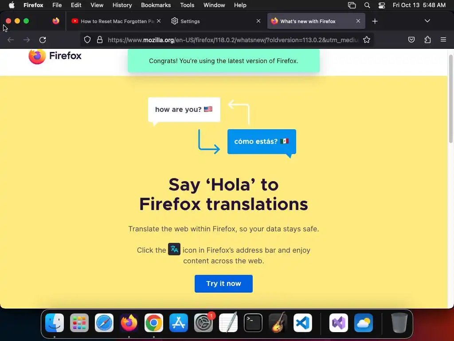Image resolution: width=454 pixels, height=341 pixels.
Task: View site security padlock info
Action: click(100, 40)
